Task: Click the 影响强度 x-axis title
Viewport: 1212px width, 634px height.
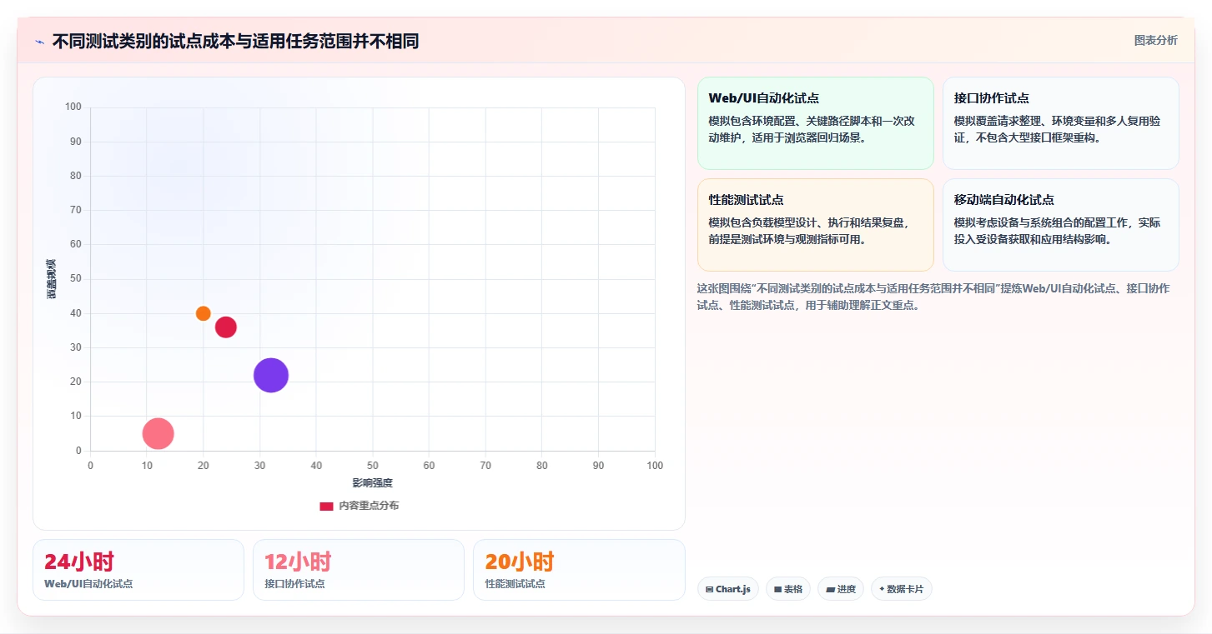Action: point(372,483)
